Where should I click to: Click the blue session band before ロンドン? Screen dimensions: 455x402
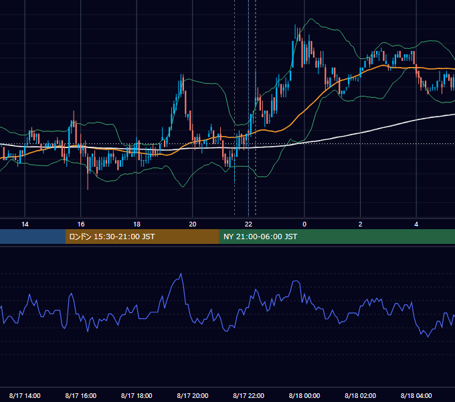point(33,237)
